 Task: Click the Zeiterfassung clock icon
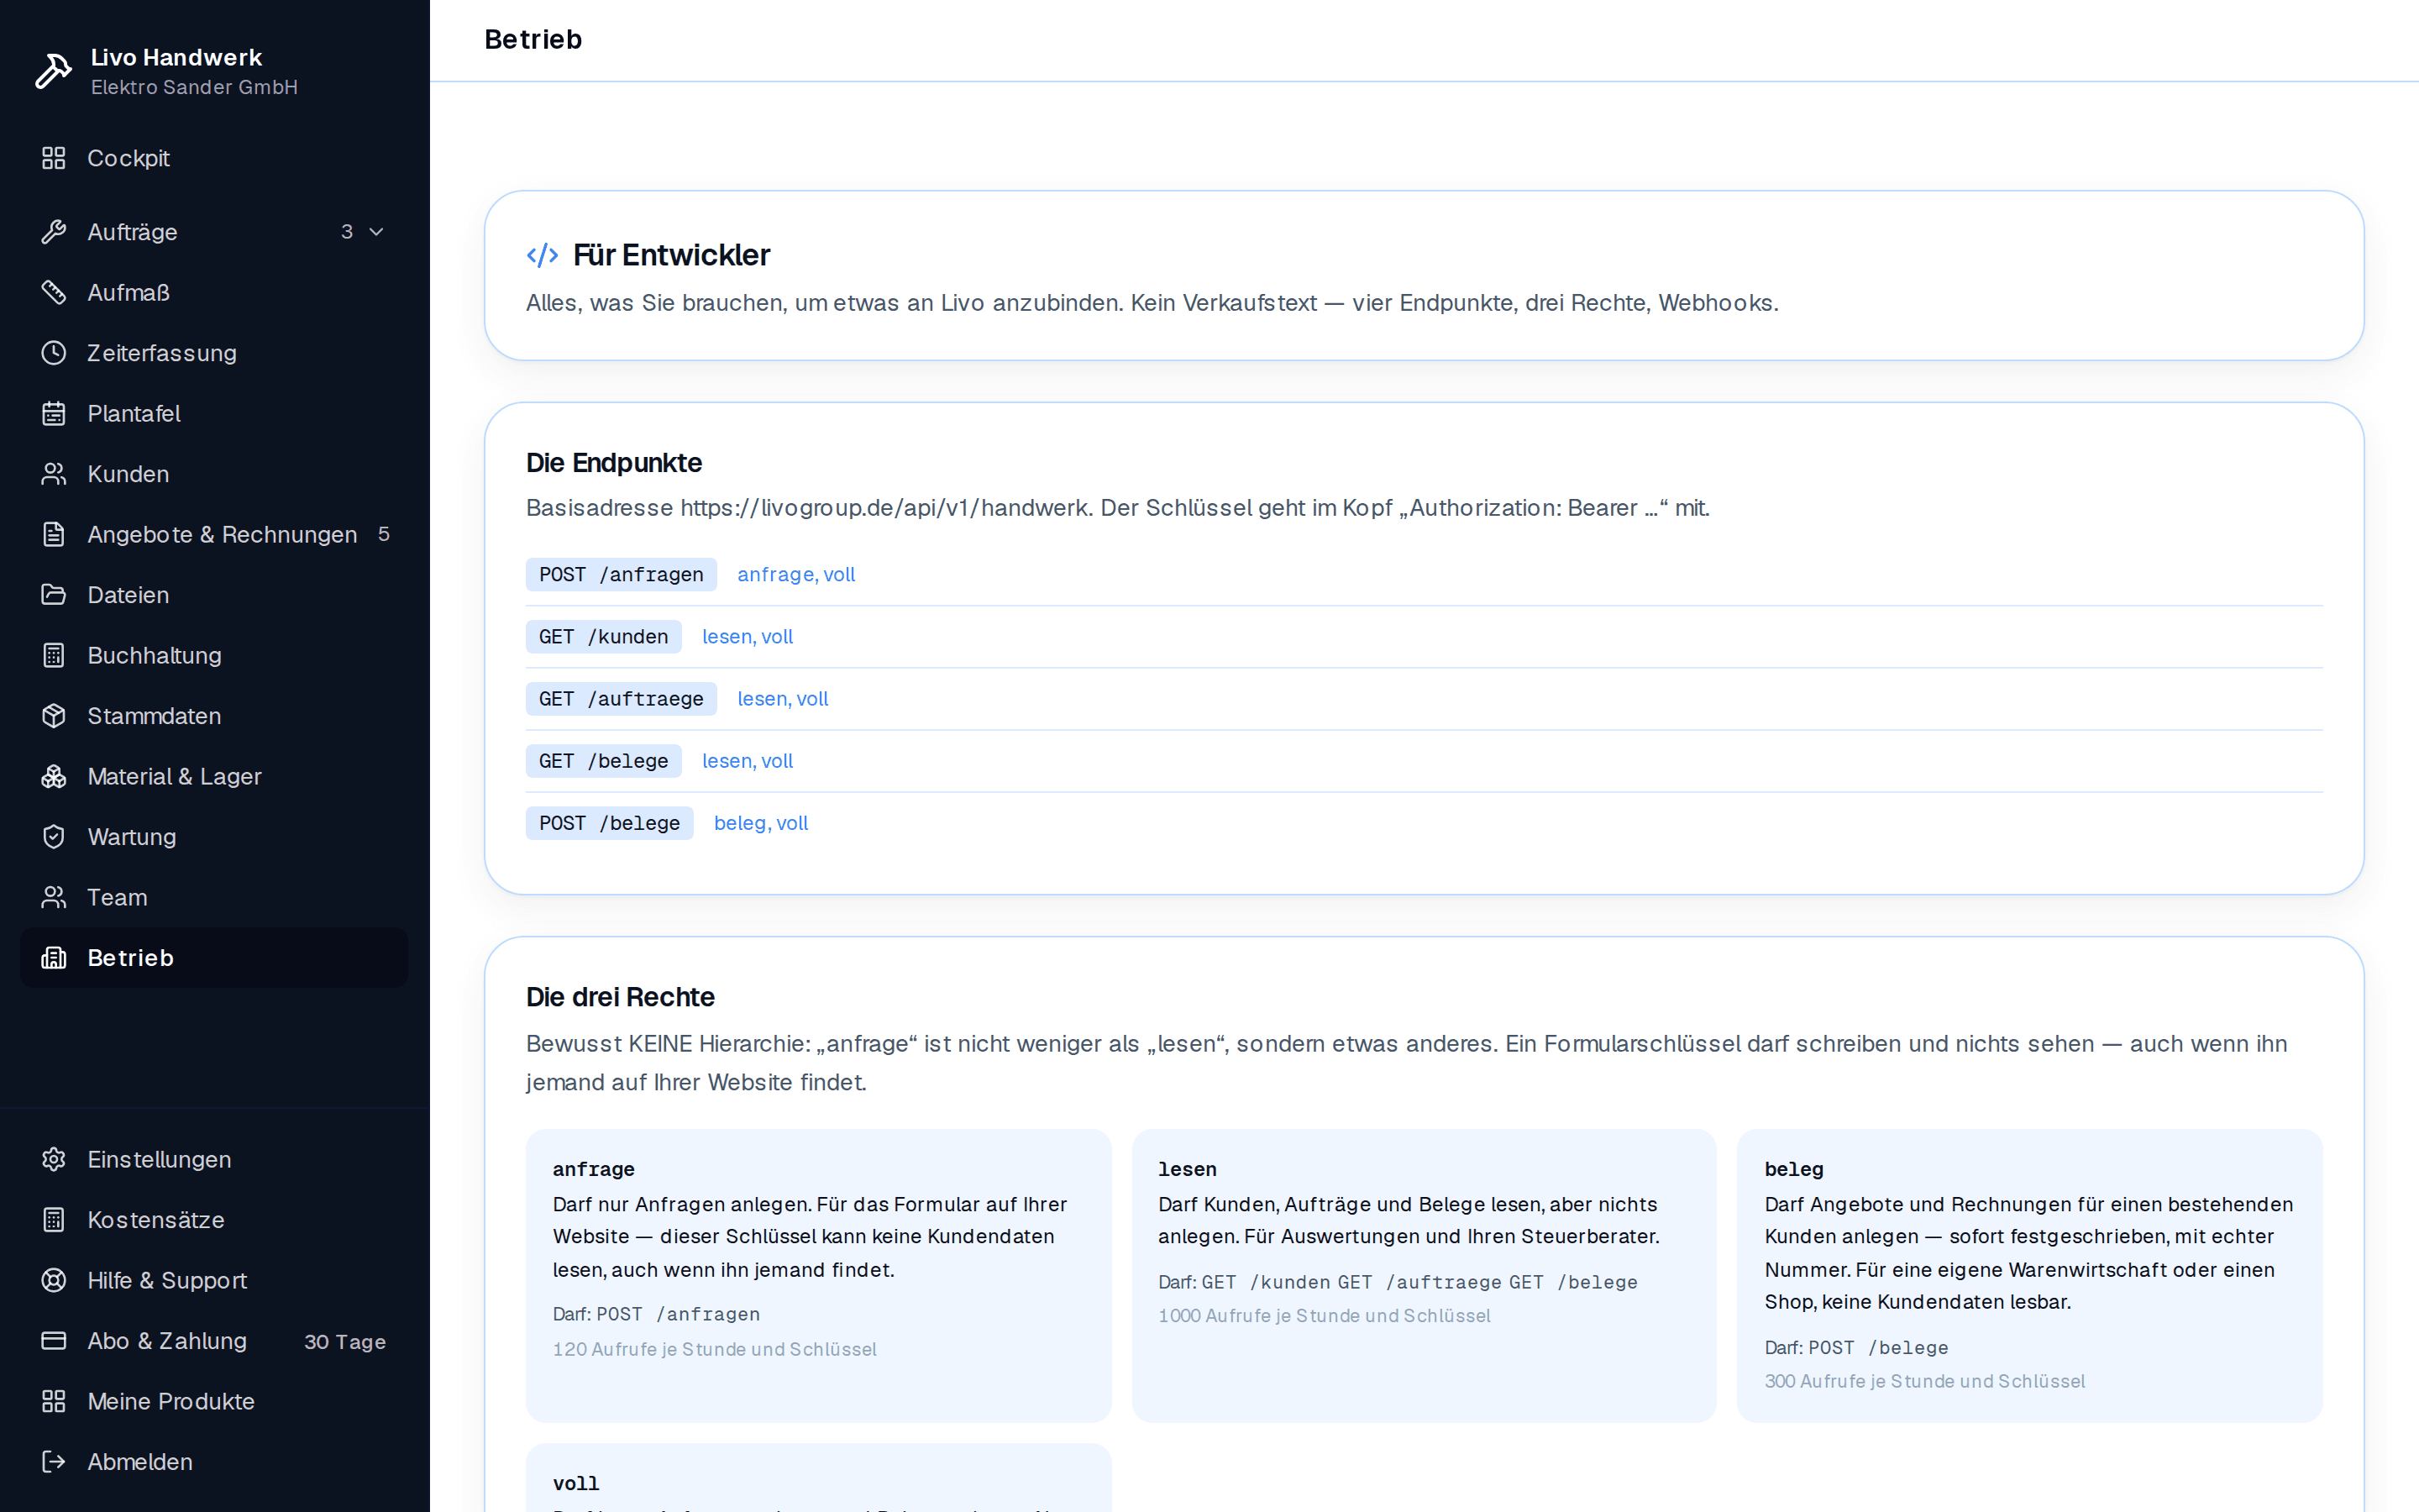tap(54, 353)
